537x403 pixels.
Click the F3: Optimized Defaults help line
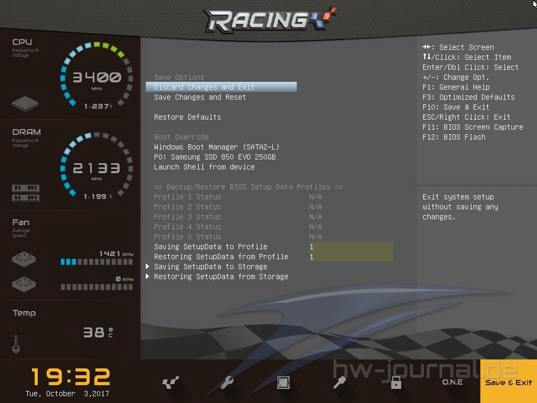[x=468, y=97]
